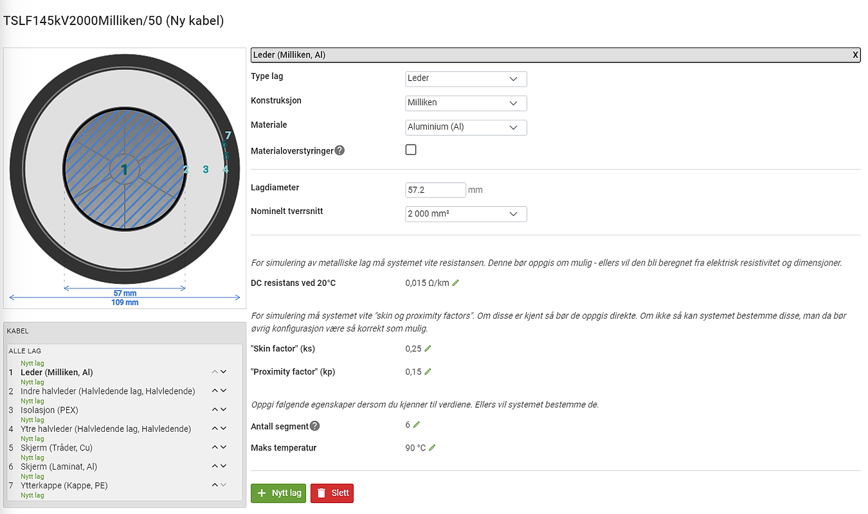This screenshot has height=514, width=868.
Task: Click the 0,015 Ω/km resistance value
Action: (427, 283)
